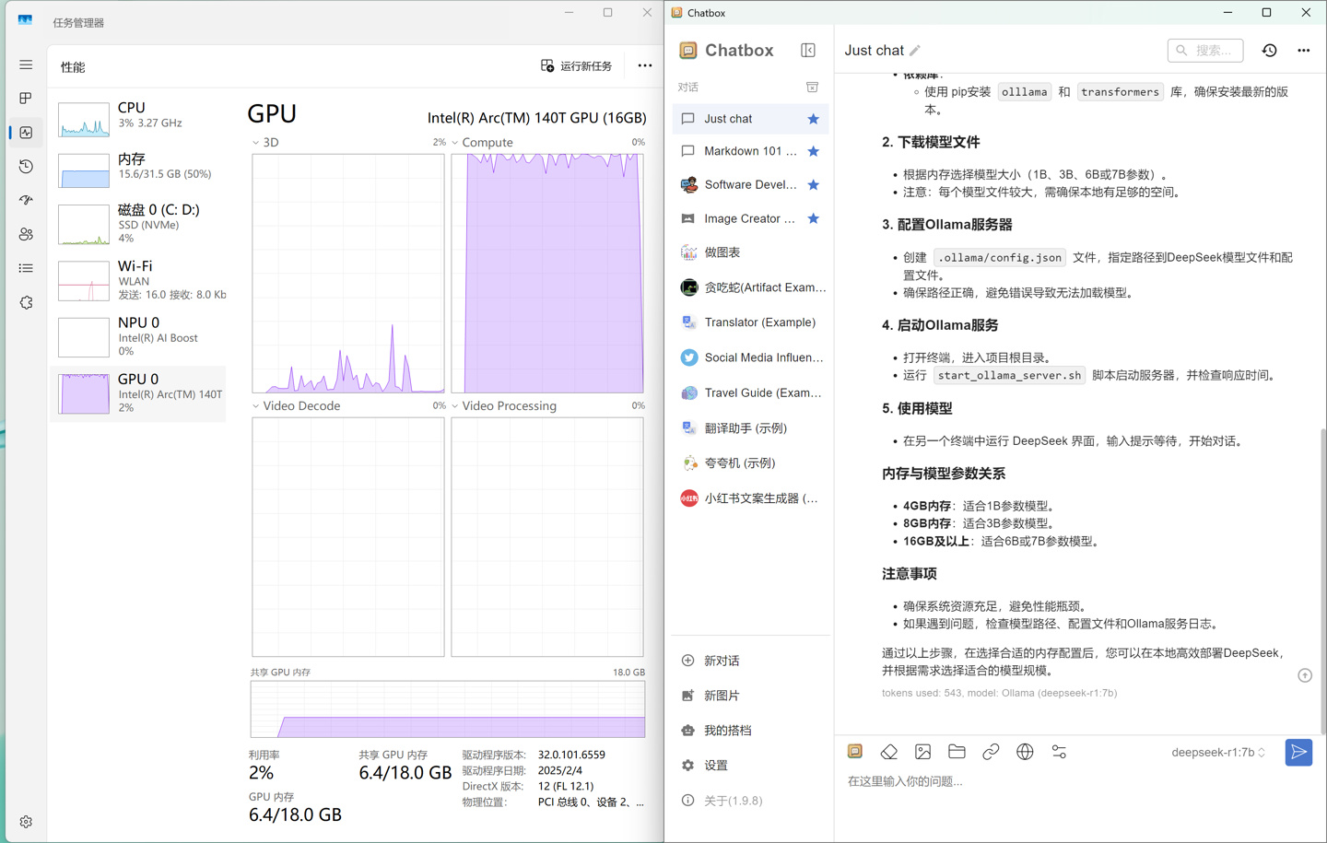Start a new chat with 新对话
The image size is (1327, 843).
click(x=721, y=661)
